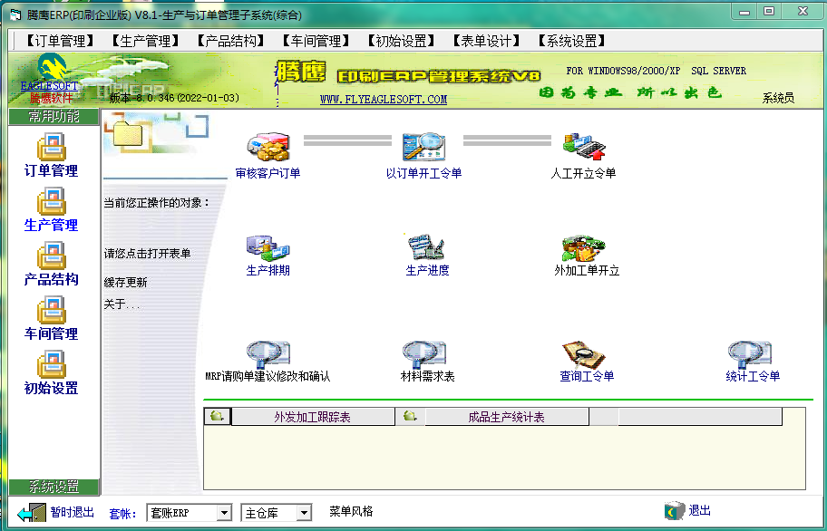The image size is (827, 531).
Task: Open the 【产品结构】 menu
Action: [x=230, y=41]
